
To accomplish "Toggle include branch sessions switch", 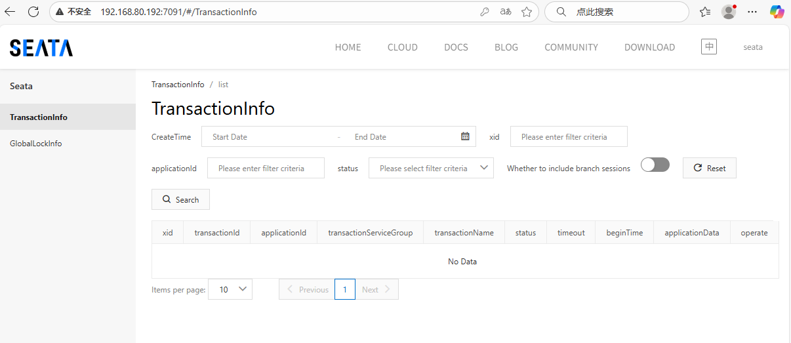I will 655,165.
